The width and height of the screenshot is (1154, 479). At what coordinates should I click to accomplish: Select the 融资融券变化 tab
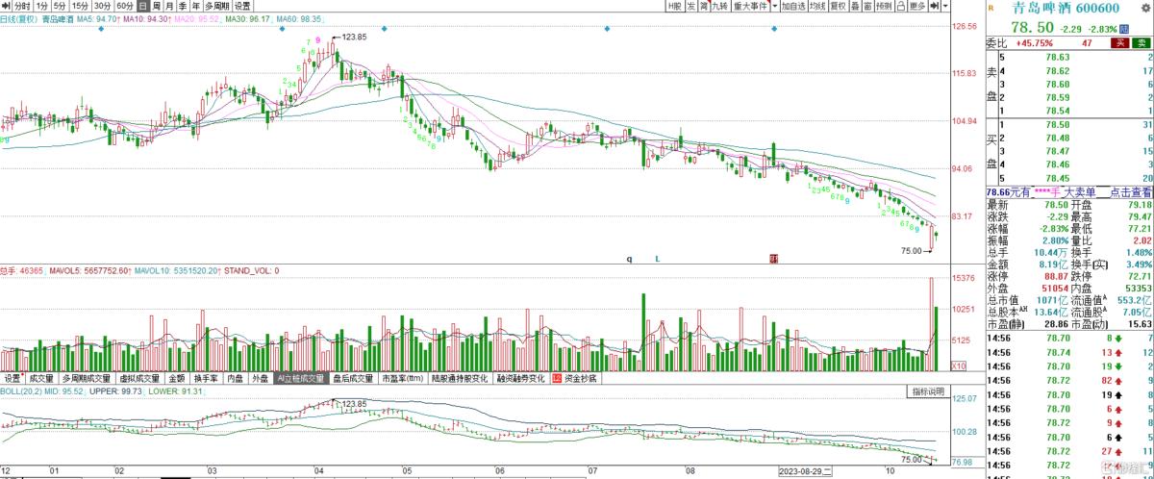tap(520, 379)
